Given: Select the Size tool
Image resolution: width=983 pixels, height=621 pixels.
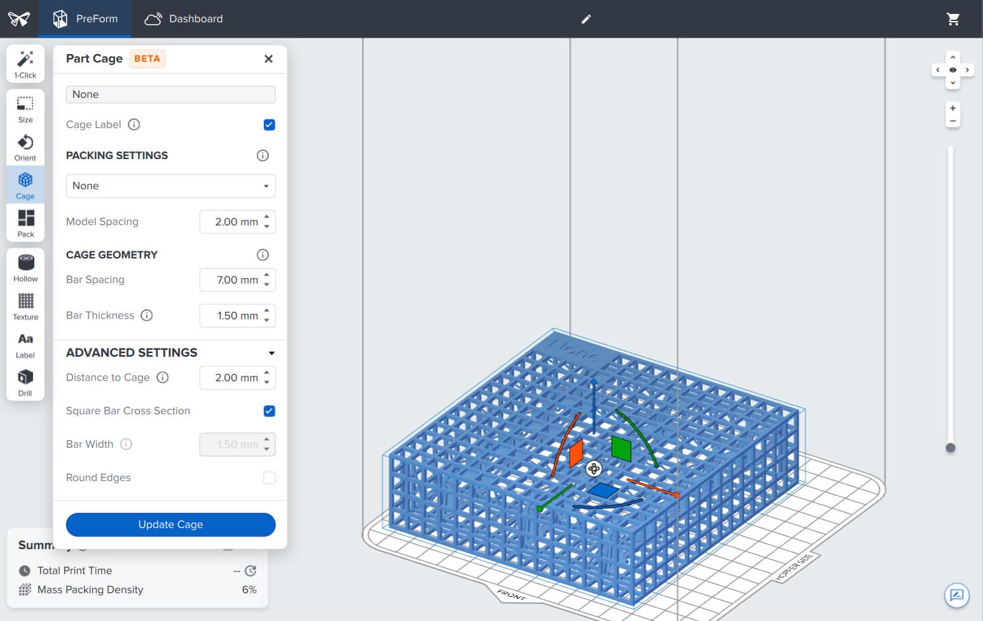Looking at the screenshot, I should tap(25, 109).
